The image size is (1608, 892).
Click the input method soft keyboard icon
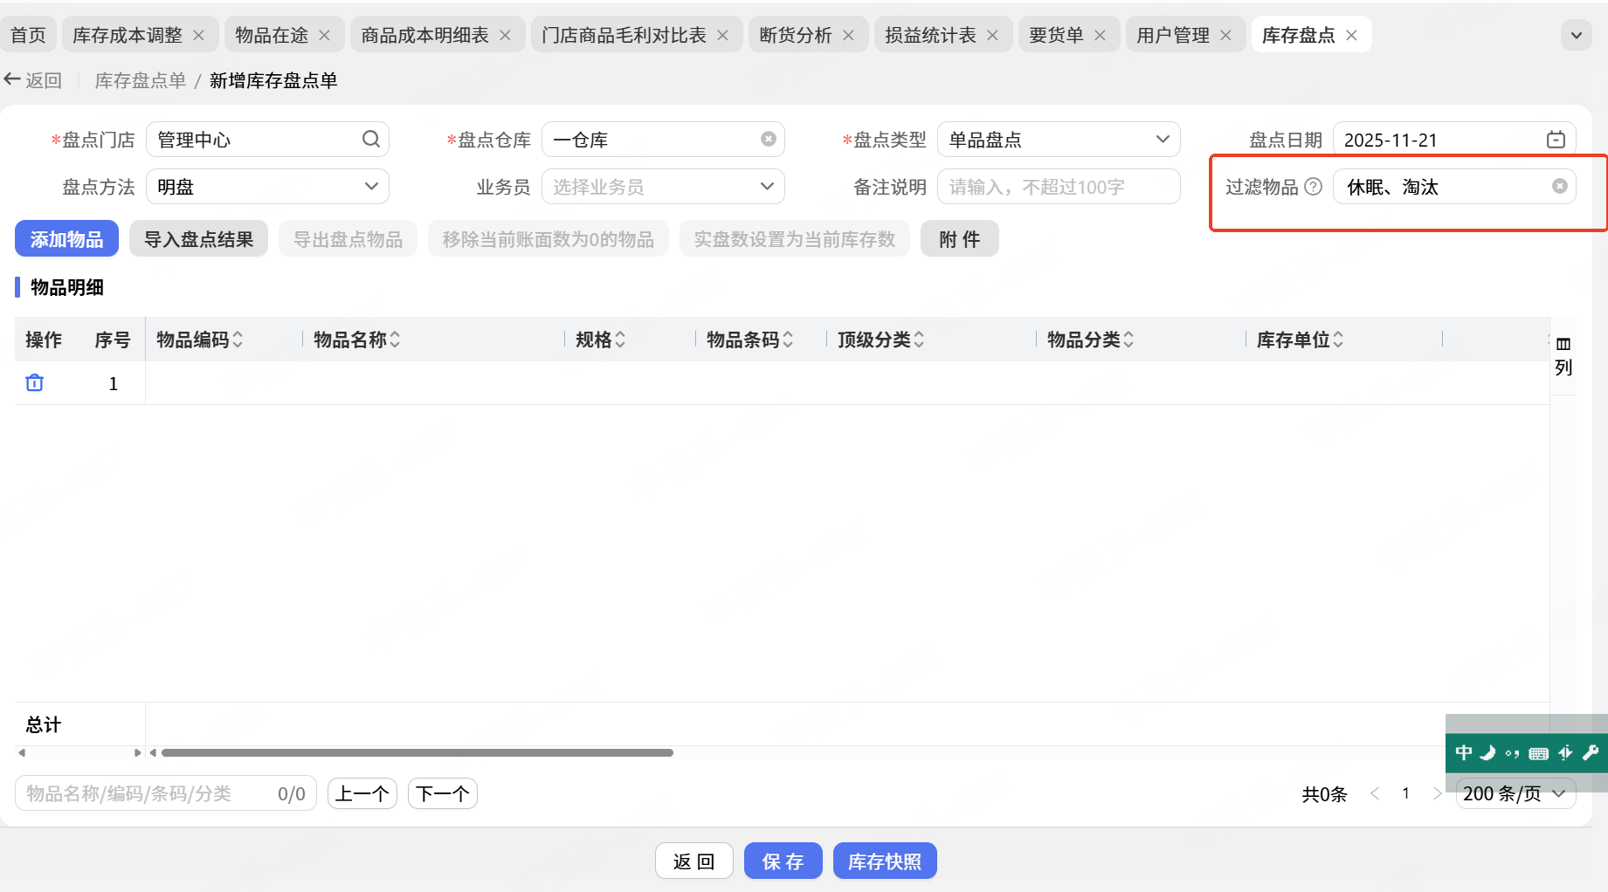(1539, 753)
